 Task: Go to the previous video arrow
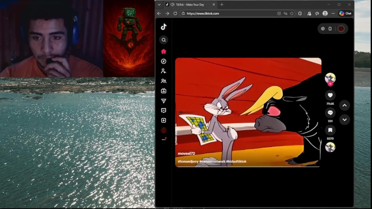[x=344, y=105]
